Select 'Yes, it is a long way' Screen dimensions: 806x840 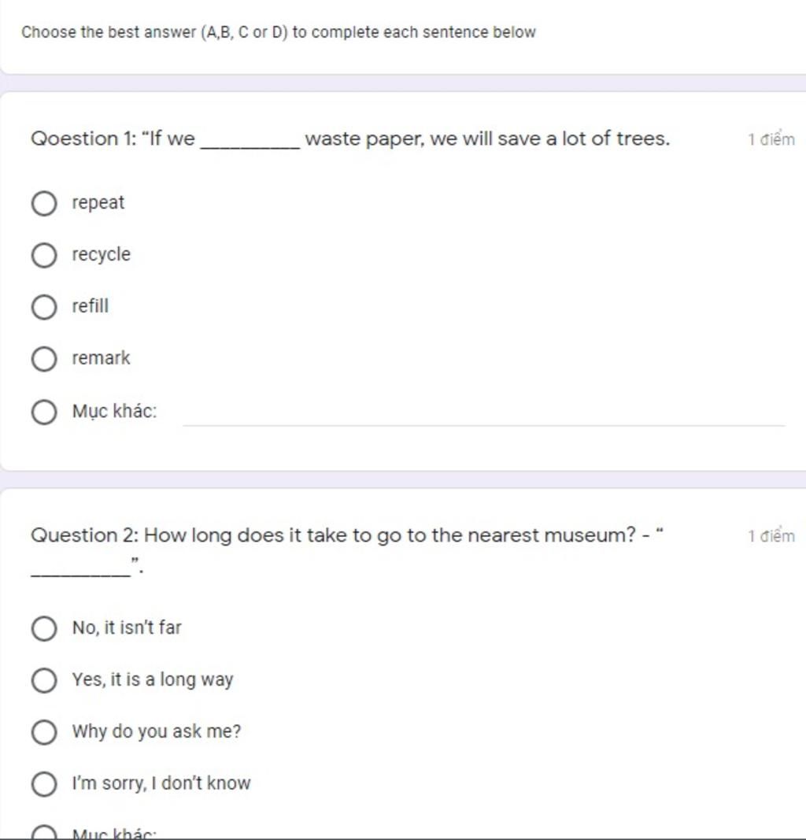tap(44, 680)
